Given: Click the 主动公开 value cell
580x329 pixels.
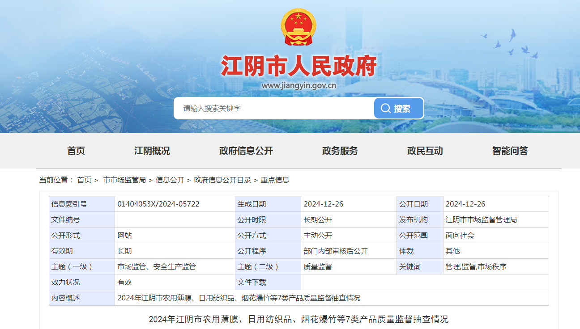Looking at the screenshot, I should click(x=349, y=235).
